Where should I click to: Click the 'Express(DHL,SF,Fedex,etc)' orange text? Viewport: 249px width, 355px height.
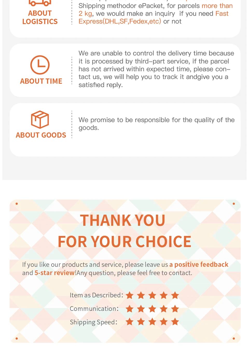(x=120, y=21)
